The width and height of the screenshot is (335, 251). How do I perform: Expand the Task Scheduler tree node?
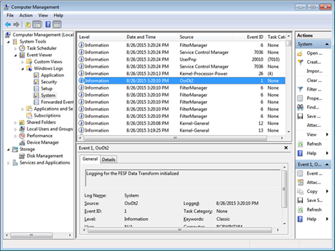point(16,48)
